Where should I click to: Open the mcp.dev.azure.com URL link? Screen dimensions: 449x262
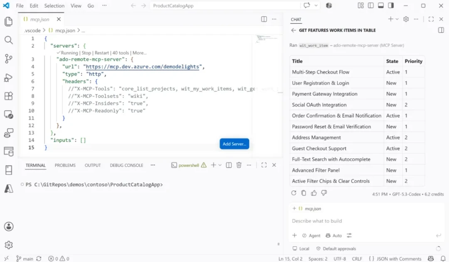142,67
